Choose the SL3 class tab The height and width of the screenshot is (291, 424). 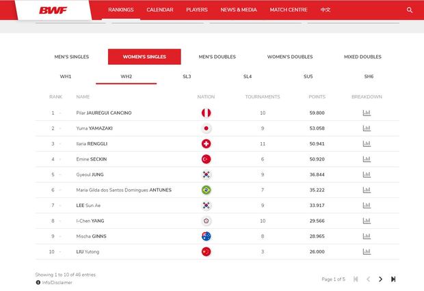pos(187,77)
